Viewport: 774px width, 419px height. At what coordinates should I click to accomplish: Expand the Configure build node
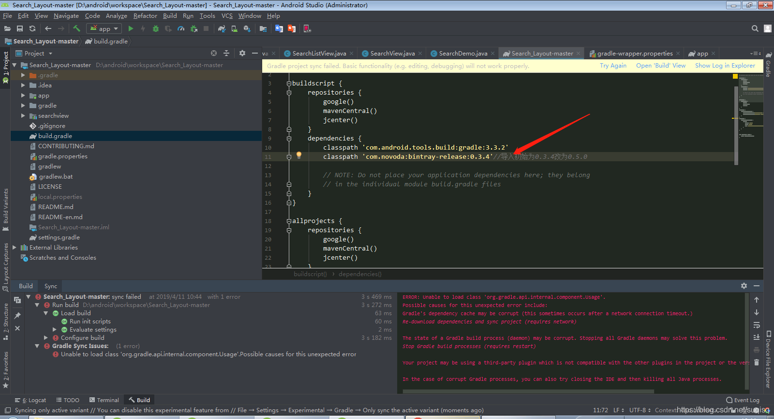pos(46,338)
